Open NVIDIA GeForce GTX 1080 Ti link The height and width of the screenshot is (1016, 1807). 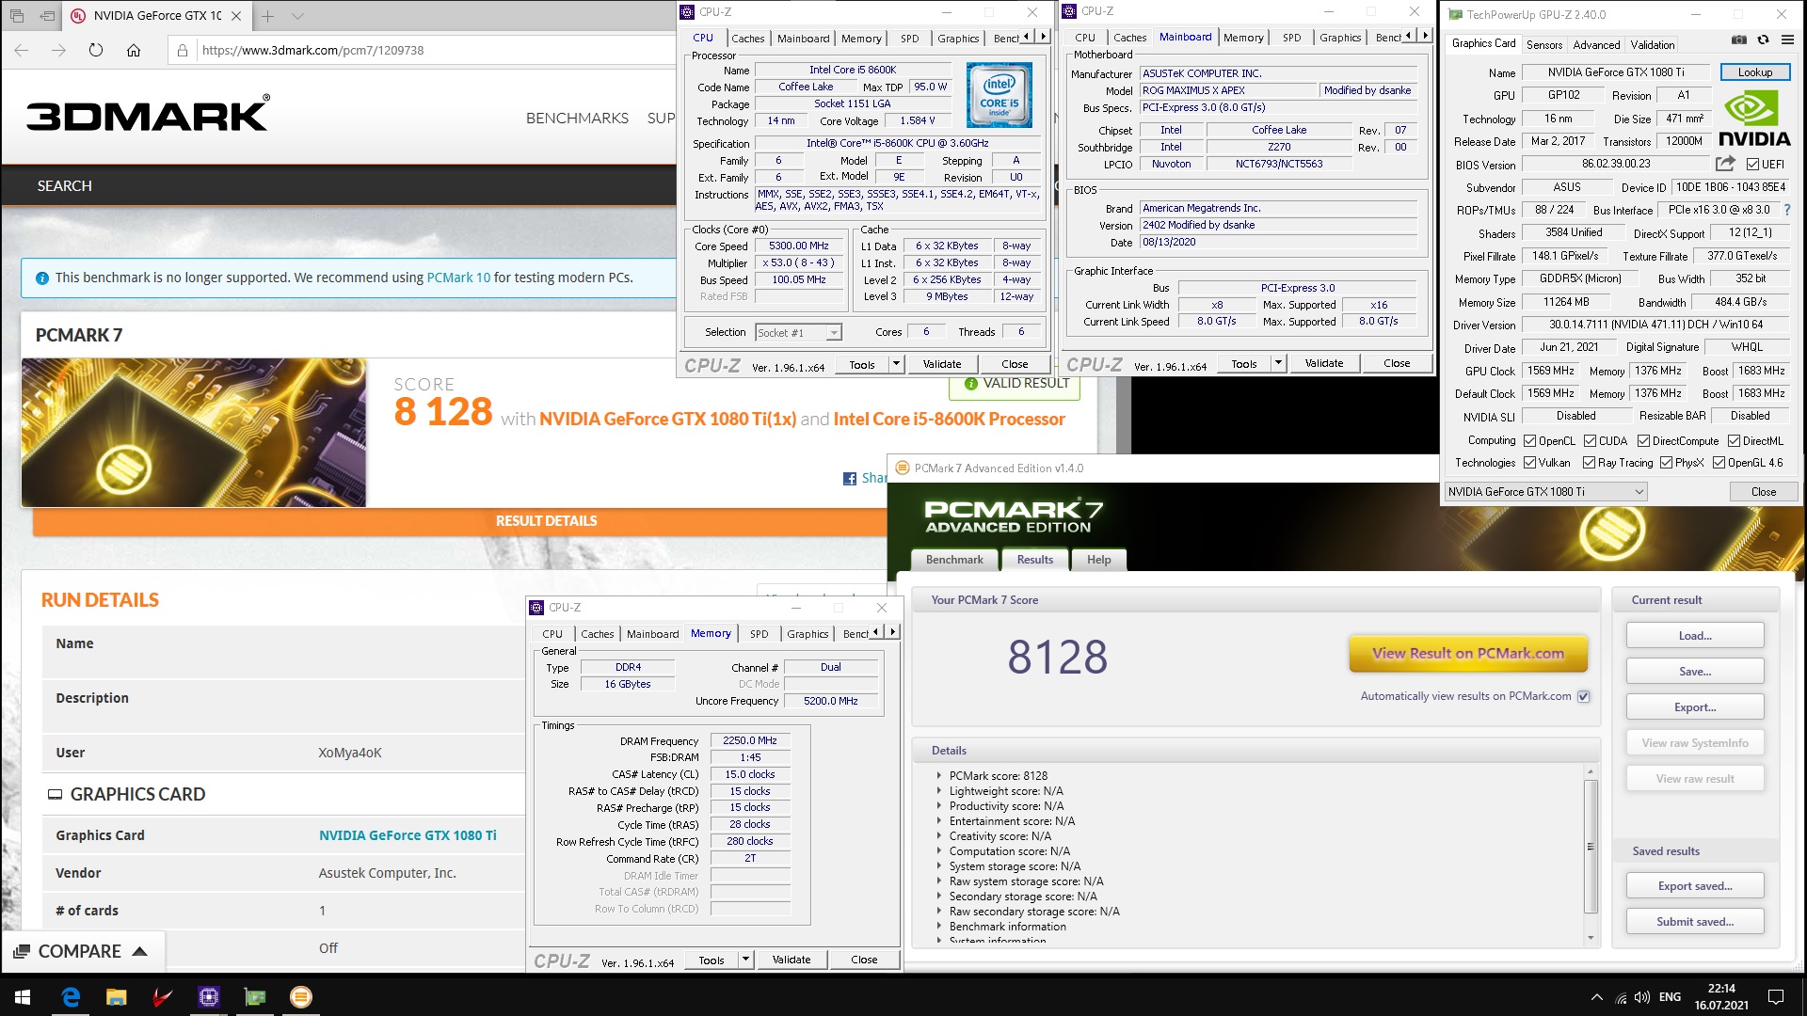pos(408,835)
